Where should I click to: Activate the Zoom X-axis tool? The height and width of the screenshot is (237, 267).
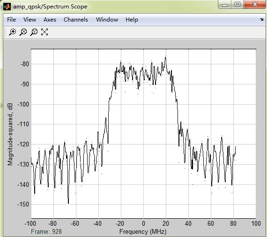pyautogui.click(x=23, y=32)
